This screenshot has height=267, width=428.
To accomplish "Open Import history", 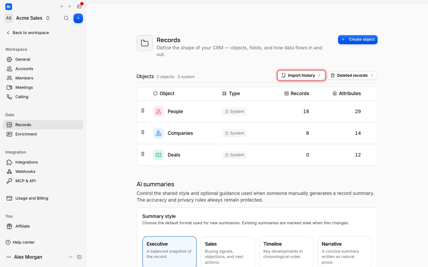I will click(x=301, y=76).
